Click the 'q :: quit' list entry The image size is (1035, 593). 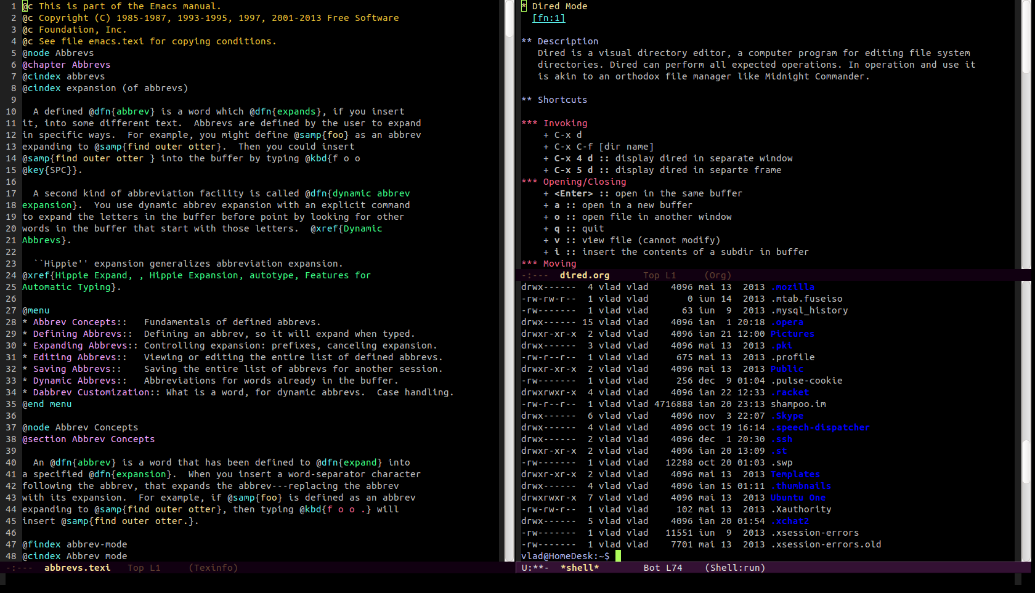click(x=574, y=228)
